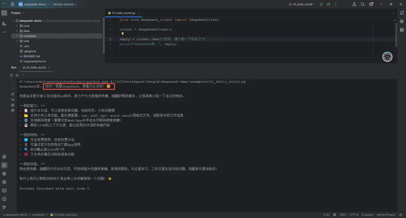Open IDE settings gear icon
Viewport: 406px width, 218px height.
[371, 4]
